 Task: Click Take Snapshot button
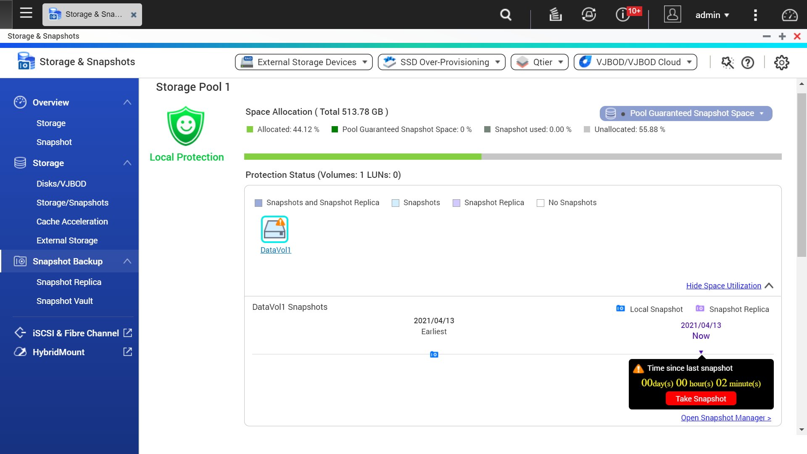coord(700,399)
